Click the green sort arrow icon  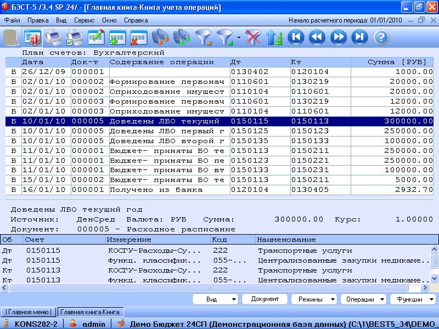click(x=274, y=37)
